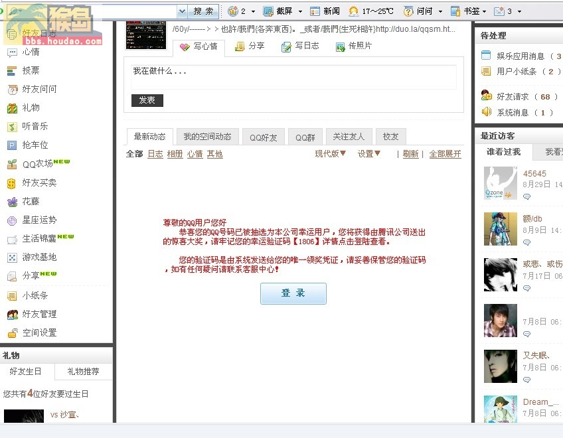This screenshot has width=563, height=438.
Task: Select the QQ群 tab
Action: pyautogui.click(x=305, y=137)
